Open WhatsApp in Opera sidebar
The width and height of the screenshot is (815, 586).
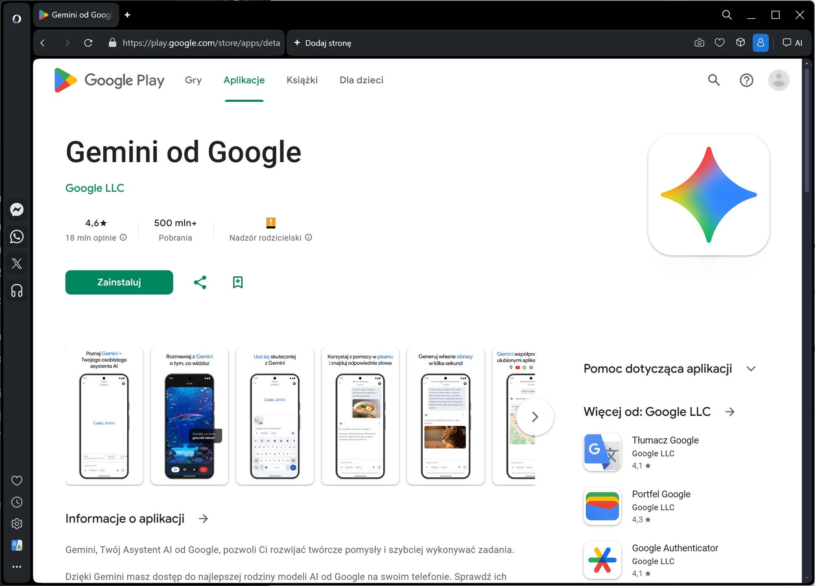click(17, 236)
